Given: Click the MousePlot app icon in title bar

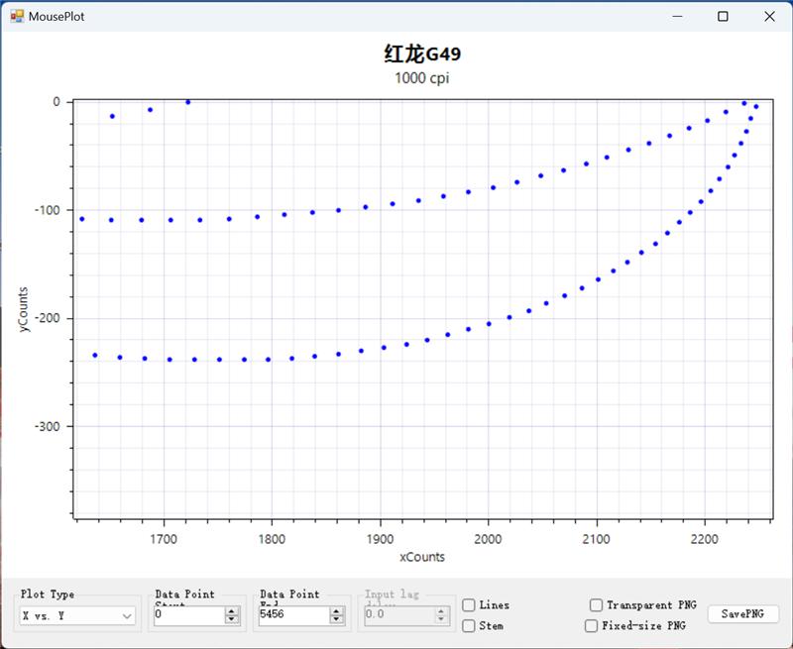Looking at the screenshot, I should [17, 17].
